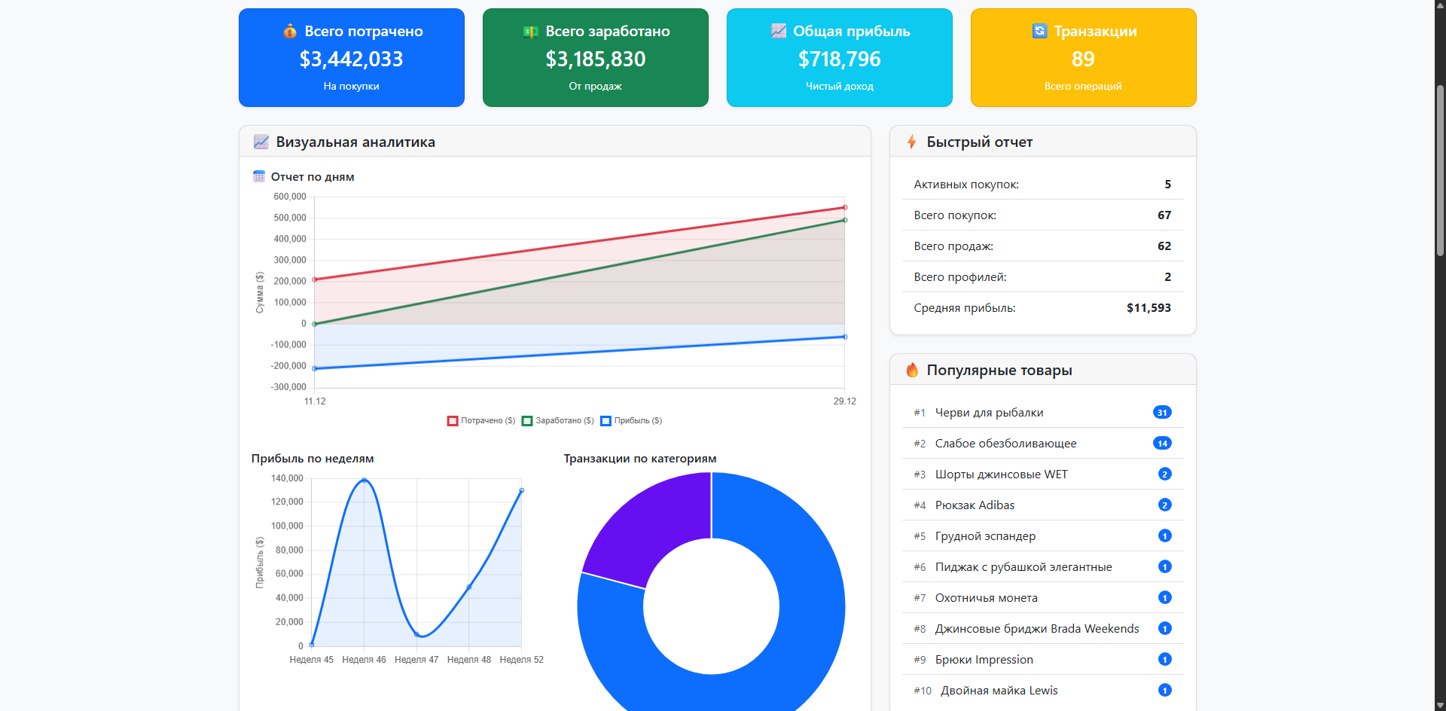Click the Пиджак с рубашкой элегантные item
The image size is (1446, 711).
(1043, 567)
